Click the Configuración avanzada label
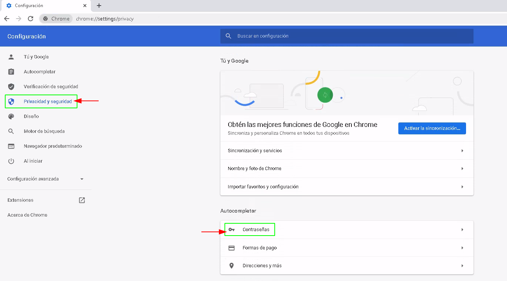 (x=33, y=179)
